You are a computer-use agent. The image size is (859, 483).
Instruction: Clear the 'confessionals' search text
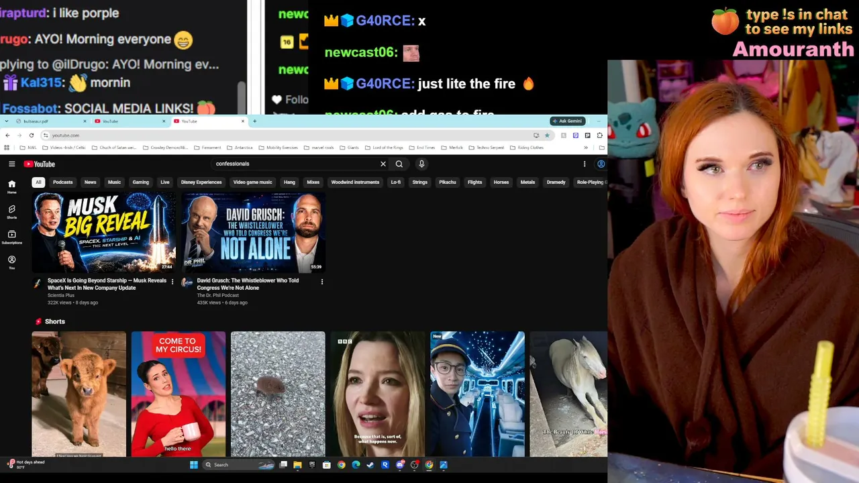tap(383, 164)
